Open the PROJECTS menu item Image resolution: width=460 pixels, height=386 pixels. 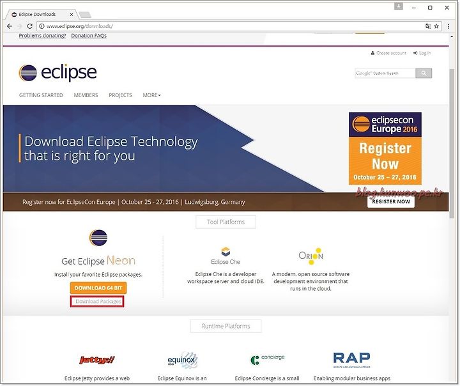tap(120, 95)
